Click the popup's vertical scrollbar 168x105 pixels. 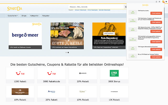(x=164, y=28)
